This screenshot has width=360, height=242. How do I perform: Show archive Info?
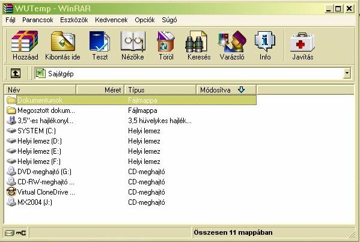(x=265, y=46)
